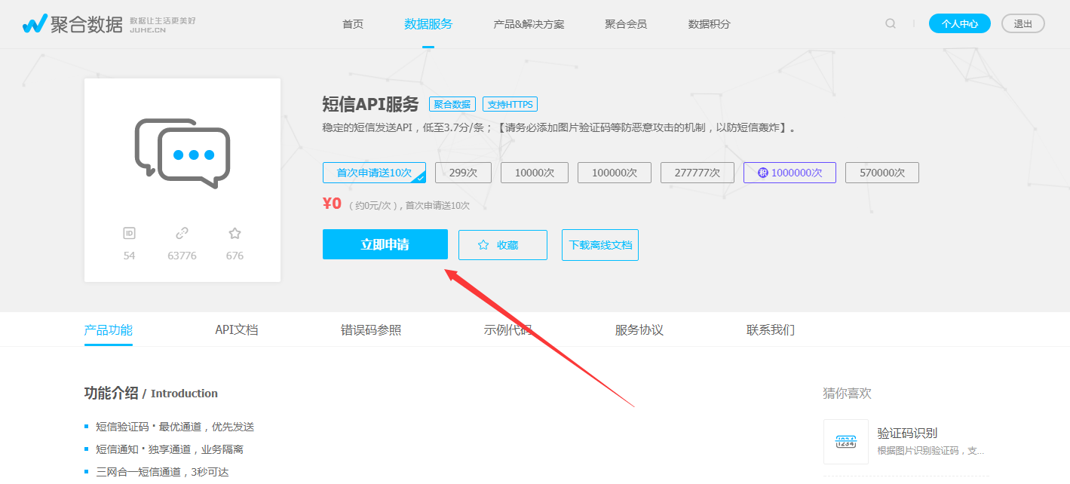This screenshot has width=1070, height=484.
Task: Go to 个人中心 user center
Action: click(959, 23)
